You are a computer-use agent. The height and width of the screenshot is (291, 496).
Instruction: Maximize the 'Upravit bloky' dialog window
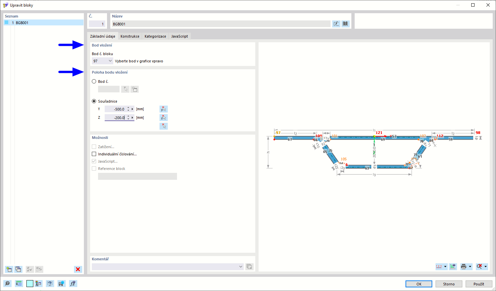tap(473, 5)
